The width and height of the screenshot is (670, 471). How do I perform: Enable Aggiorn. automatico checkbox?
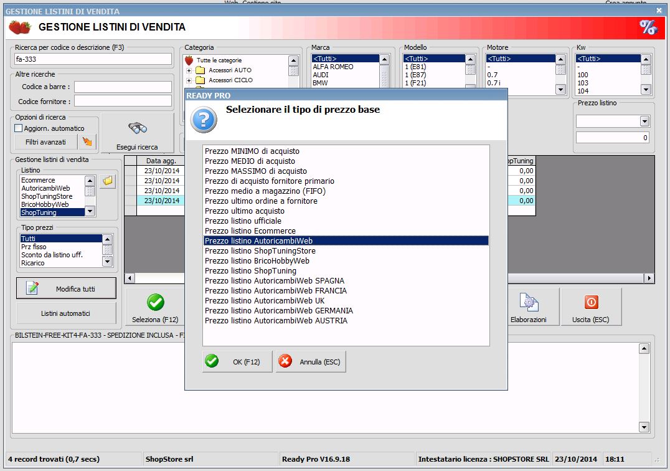tap(19, 128)
